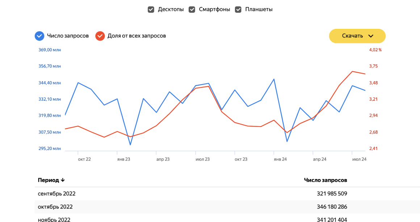The height and width of the screenshot is (222, 420).
Task: Open the Скачать download dropdown
Action: [357, 36]
